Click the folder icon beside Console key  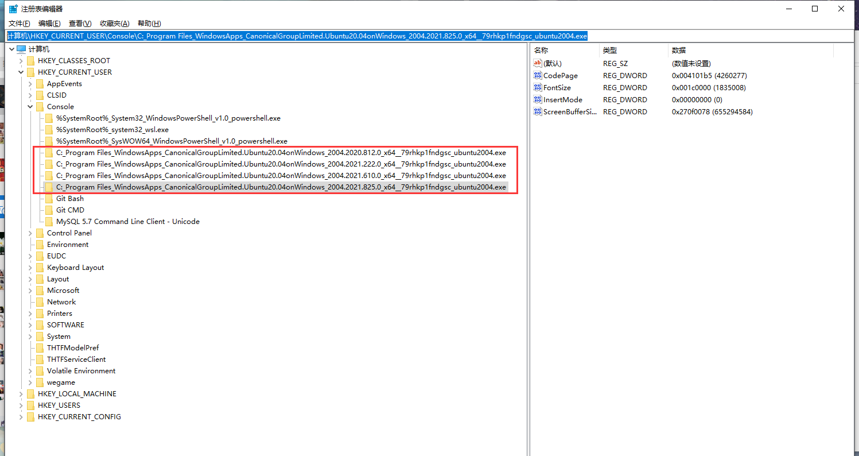tap(40, 106)
